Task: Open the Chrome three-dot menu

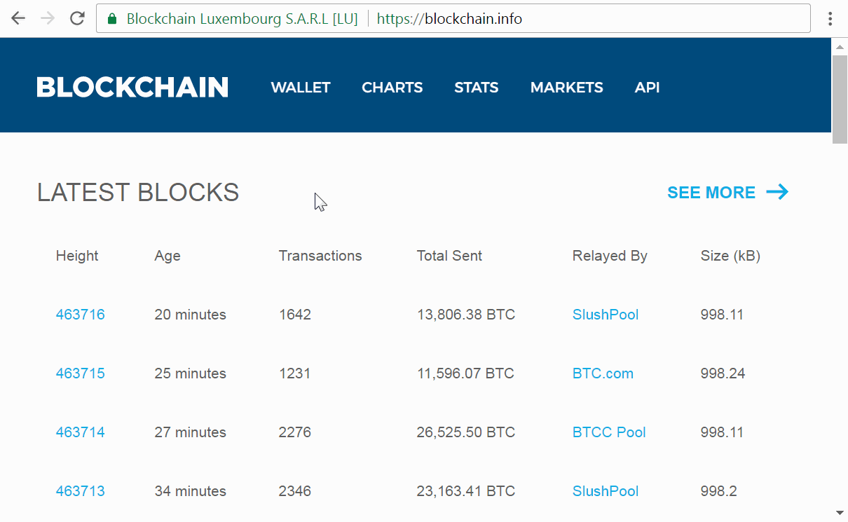Action: click(830, 18)
